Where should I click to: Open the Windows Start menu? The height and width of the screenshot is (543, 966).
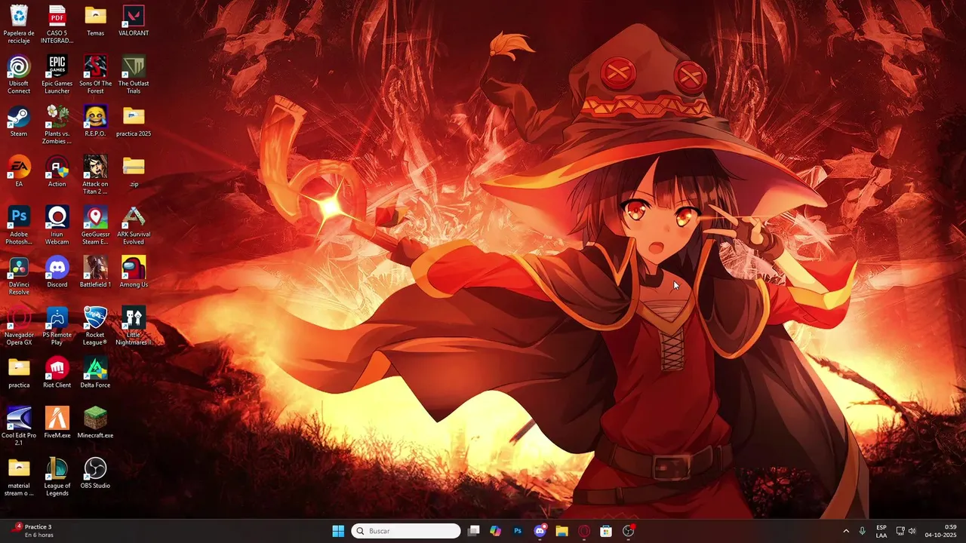[338, 531]
